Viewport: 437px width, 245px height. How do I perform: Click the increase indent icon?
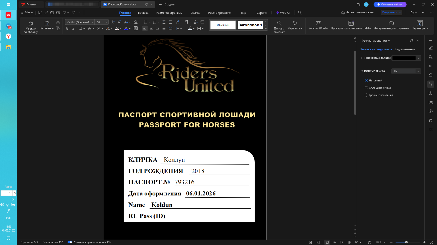coord(170,22)
